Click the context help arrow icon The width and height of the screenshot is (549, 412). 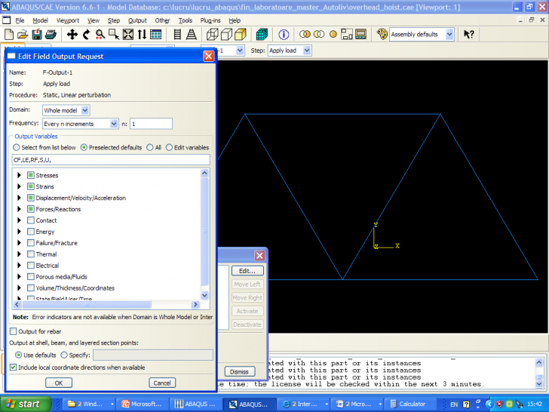click(468, 35)
